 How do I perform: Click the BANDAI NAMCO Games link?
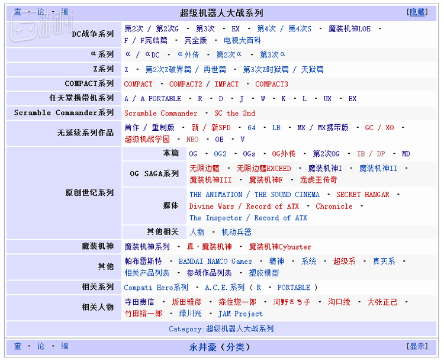[x=215, y=261]
